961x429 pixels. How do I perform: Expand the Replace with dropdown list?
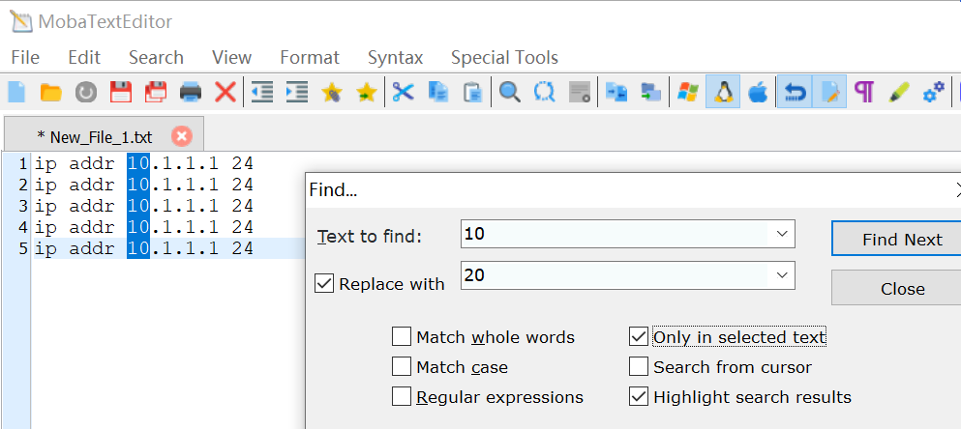pos(781,275)
